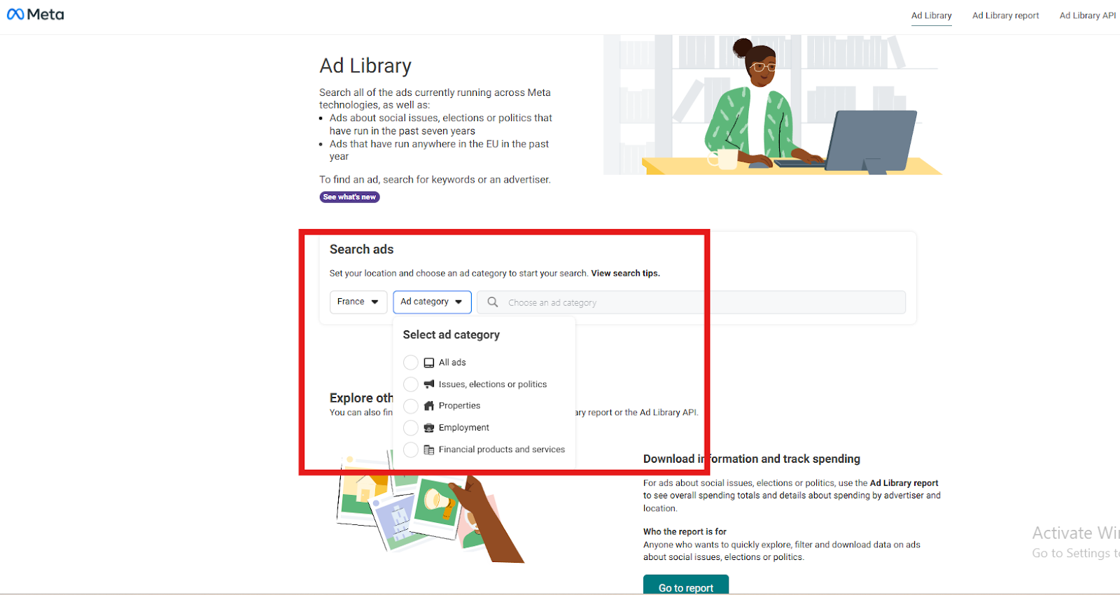Click the 'Financial products and services' label

502,449
